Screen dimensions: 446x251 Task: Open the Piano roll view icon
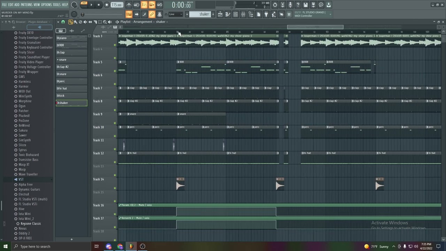tap(228, 14)
